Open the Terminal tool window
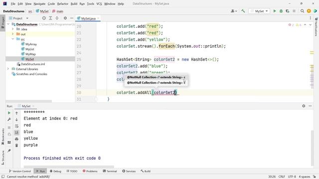 [x=110, y=171]
